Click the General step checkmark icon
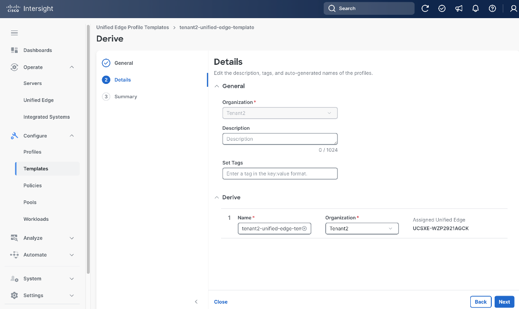This screenshot has width=519, height=309. pyautogui.click(x=106, y=63)
